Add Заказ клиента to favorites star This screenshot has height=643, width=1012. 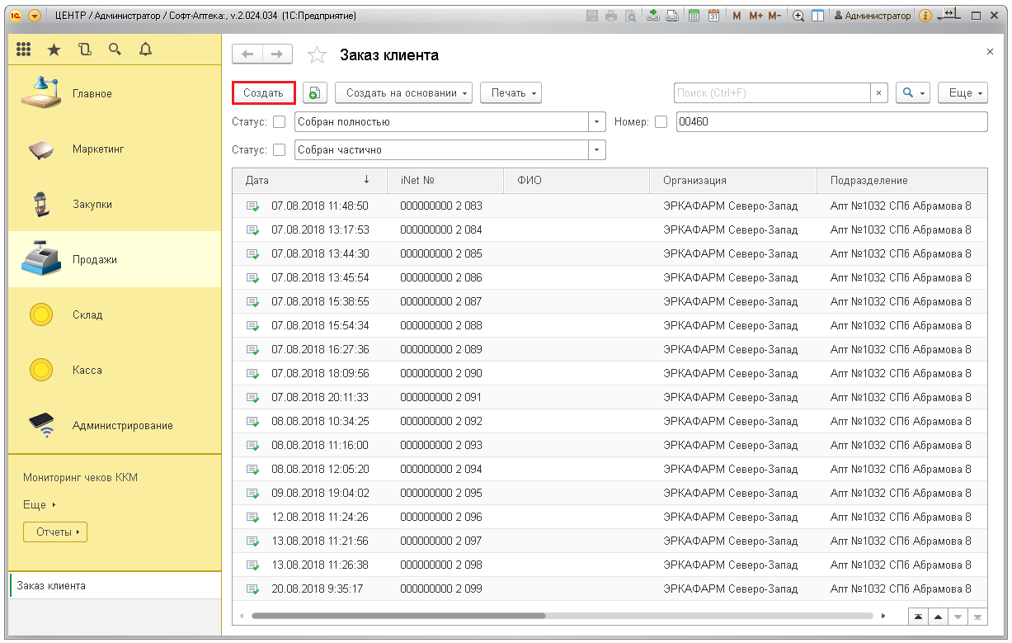click(317, 55)
